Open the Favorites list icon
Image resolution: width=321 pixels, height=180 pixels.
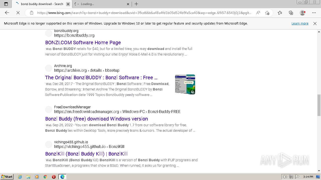pos(280,13)
